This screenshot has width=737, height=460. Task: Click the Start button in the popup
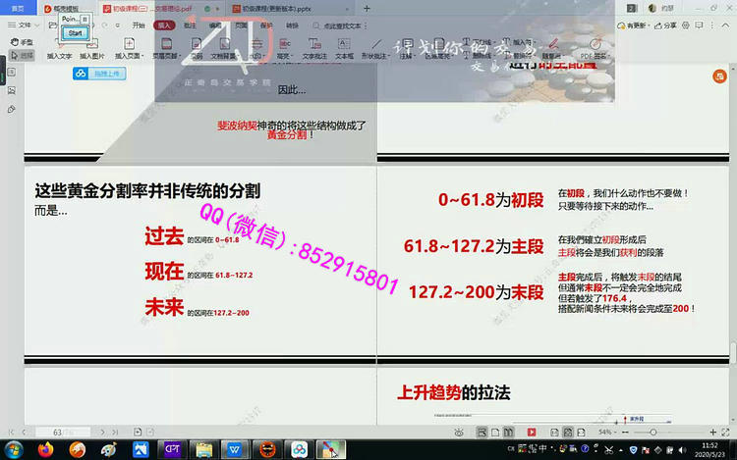[x=75, y=32]
